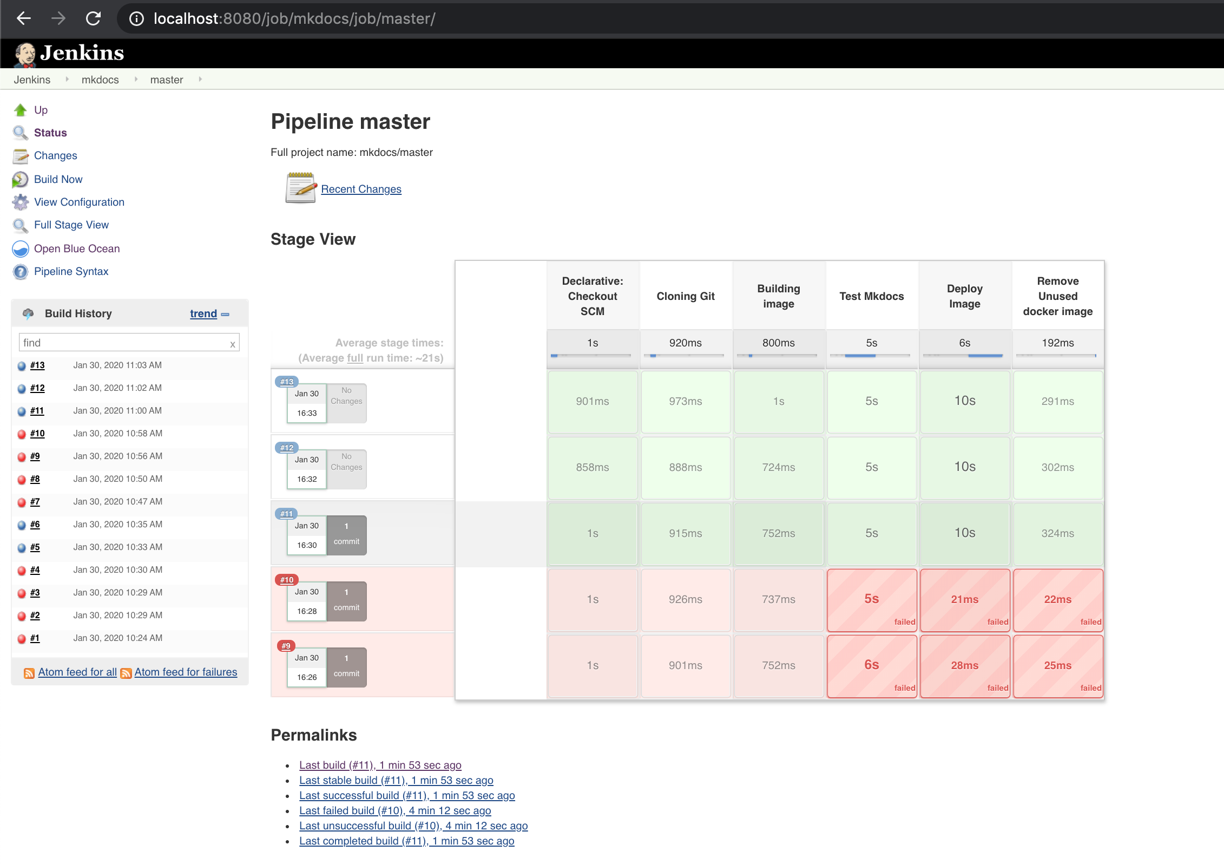Click the Jenkins butler logo
The height and width of the screenshot is (864, 1224).
(x=25, y=53)
